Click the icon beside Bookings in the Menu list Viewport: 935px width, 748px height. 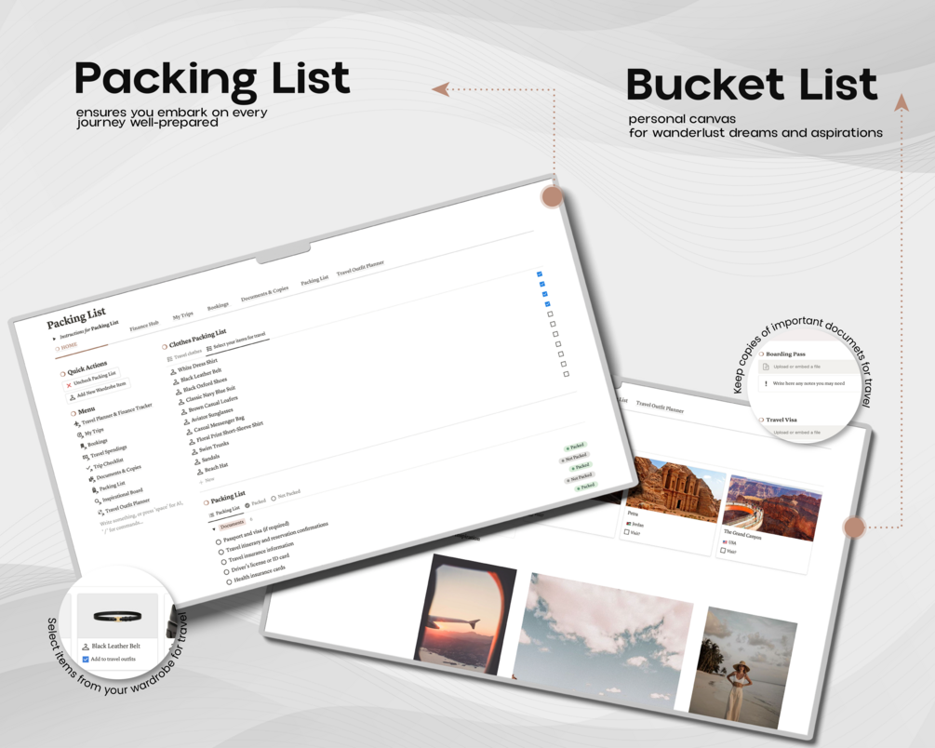click(83, 447)
